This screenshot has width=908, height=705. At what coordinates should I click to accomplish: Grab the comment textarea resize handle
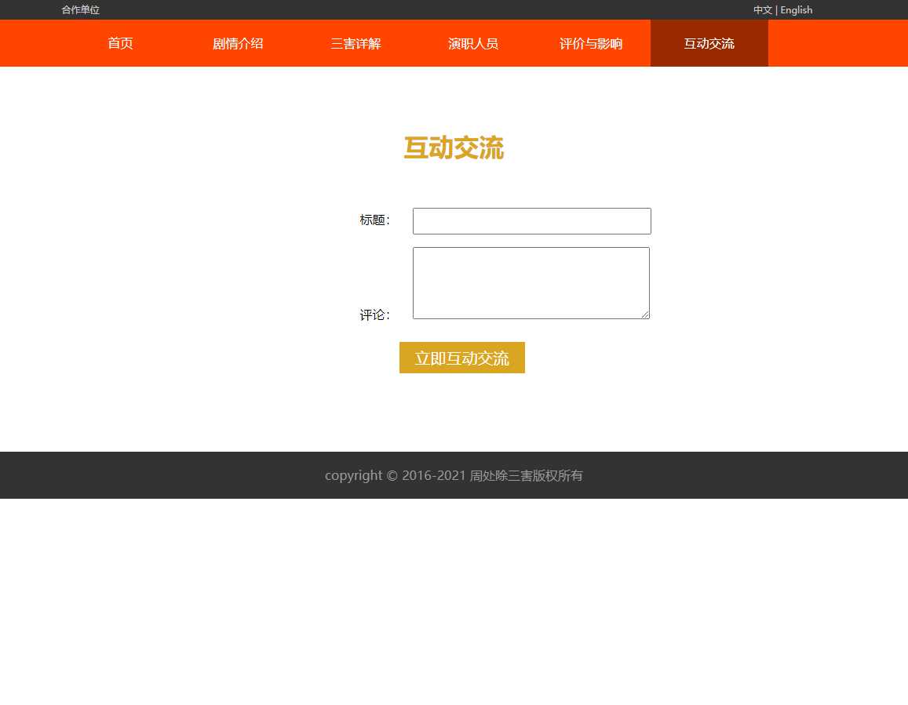tap(645, 314)
